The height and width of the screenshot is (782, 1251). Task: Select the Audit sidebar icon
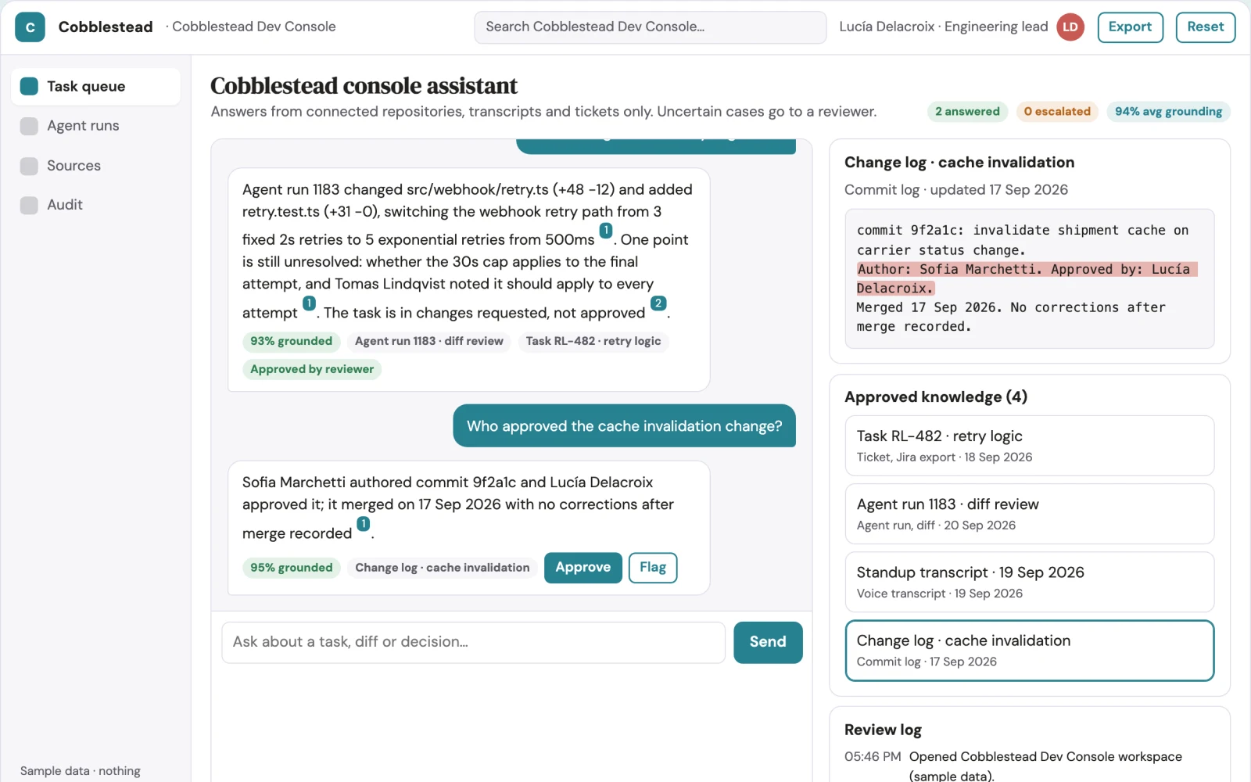[29, 205]
